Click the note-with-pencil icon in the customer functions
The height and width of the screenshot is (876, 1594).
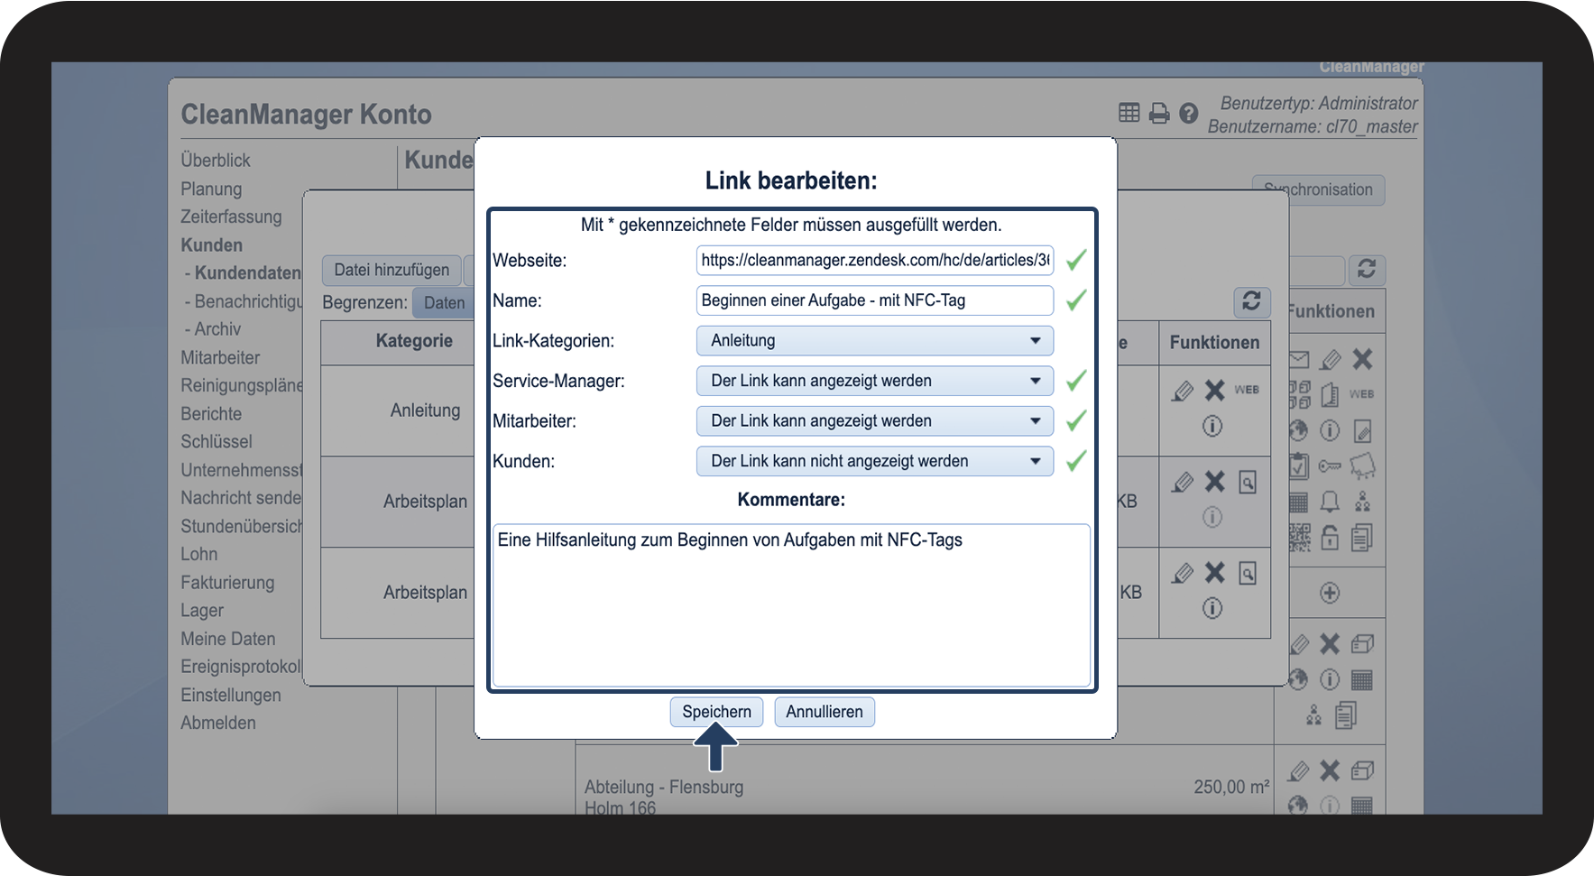[1362, 431]
